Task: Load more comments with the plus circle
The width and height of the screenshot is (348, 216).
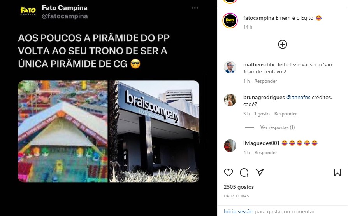Action: (x=283, y=44)
